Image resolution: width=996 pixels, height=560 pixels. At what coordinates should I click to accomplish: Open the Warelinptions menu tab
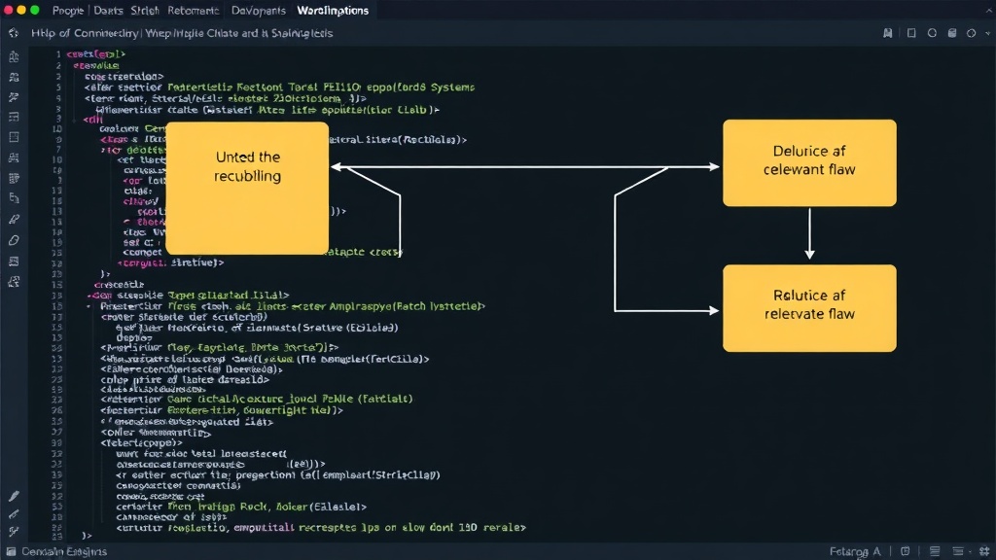[333, 11]
